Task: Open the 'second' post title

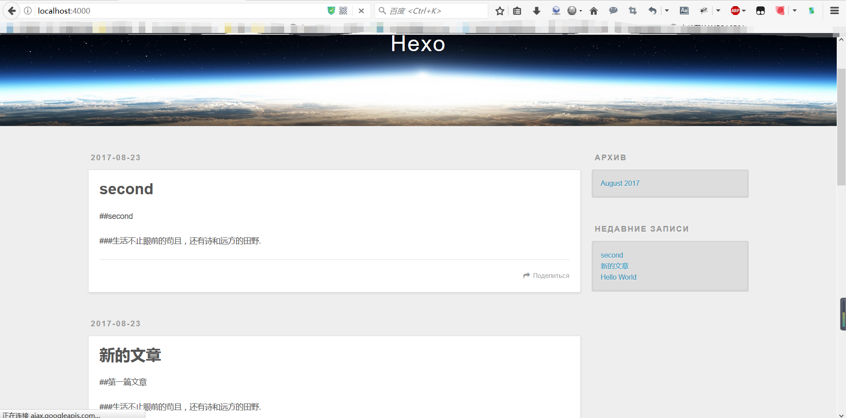Action: [126, 189]
